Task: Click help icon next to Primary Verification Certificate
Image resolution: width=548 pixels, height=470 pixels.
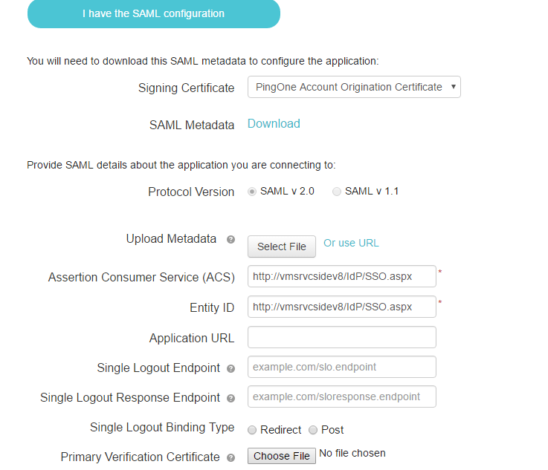Action: coord(231,457)
